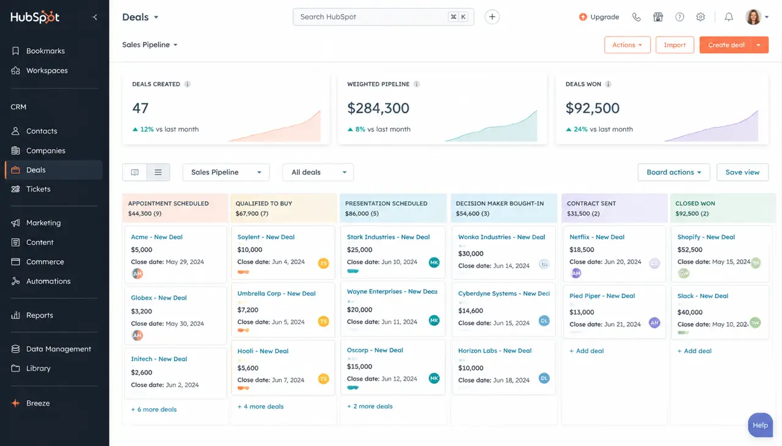The image size is (782, 446).
Task: Click the Deals Won info icon
Action: pos(608,84)
